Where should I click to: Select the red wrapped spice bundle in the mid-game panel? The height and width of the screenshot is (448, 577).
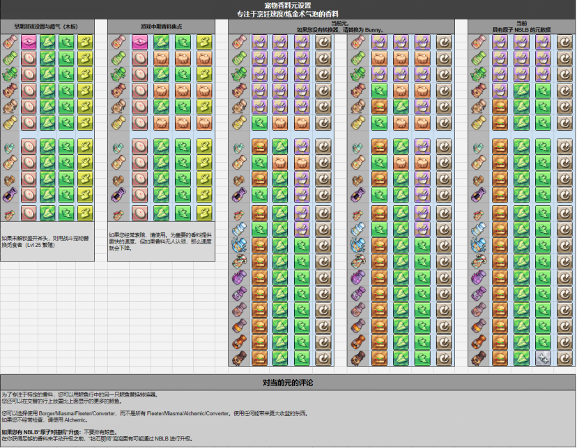pos(119,214)
